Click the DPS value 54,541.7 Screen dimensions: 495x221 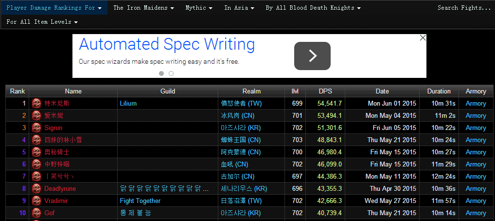coord(330,103)
